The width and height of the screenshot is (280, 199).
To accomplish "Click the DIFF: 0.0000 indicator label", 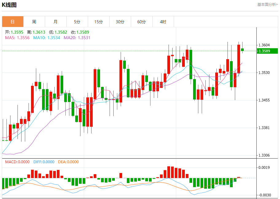I will (x=44, y=162).
